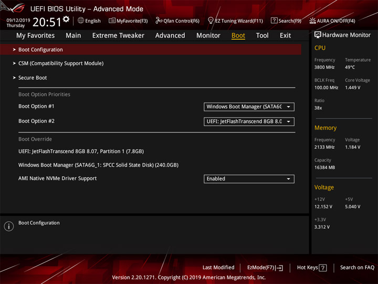Open CSM (Compatibility Support Module) entry
378x284 pixels.
[x=61, y=63]
